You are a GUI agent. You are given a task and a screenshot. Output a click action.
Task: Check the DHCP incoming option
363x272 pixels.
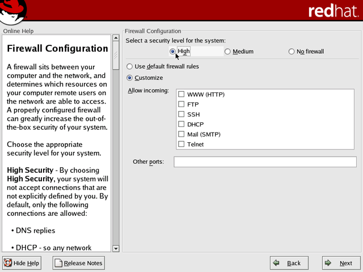[x=181, y=124]
